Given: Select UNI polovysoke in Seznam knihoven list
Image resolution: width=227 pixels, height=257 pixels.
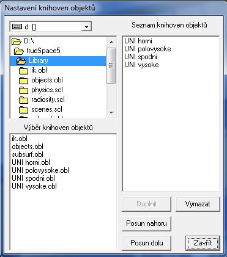Looking at the screenshot, I should point(147,49).
